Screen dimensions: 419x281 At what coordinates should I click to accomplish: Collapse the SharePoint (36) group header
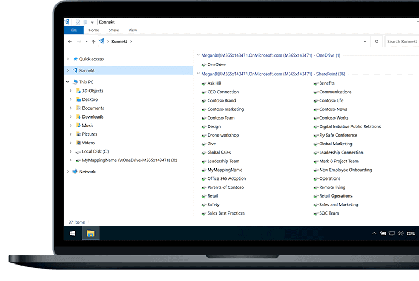pos(198,74)
